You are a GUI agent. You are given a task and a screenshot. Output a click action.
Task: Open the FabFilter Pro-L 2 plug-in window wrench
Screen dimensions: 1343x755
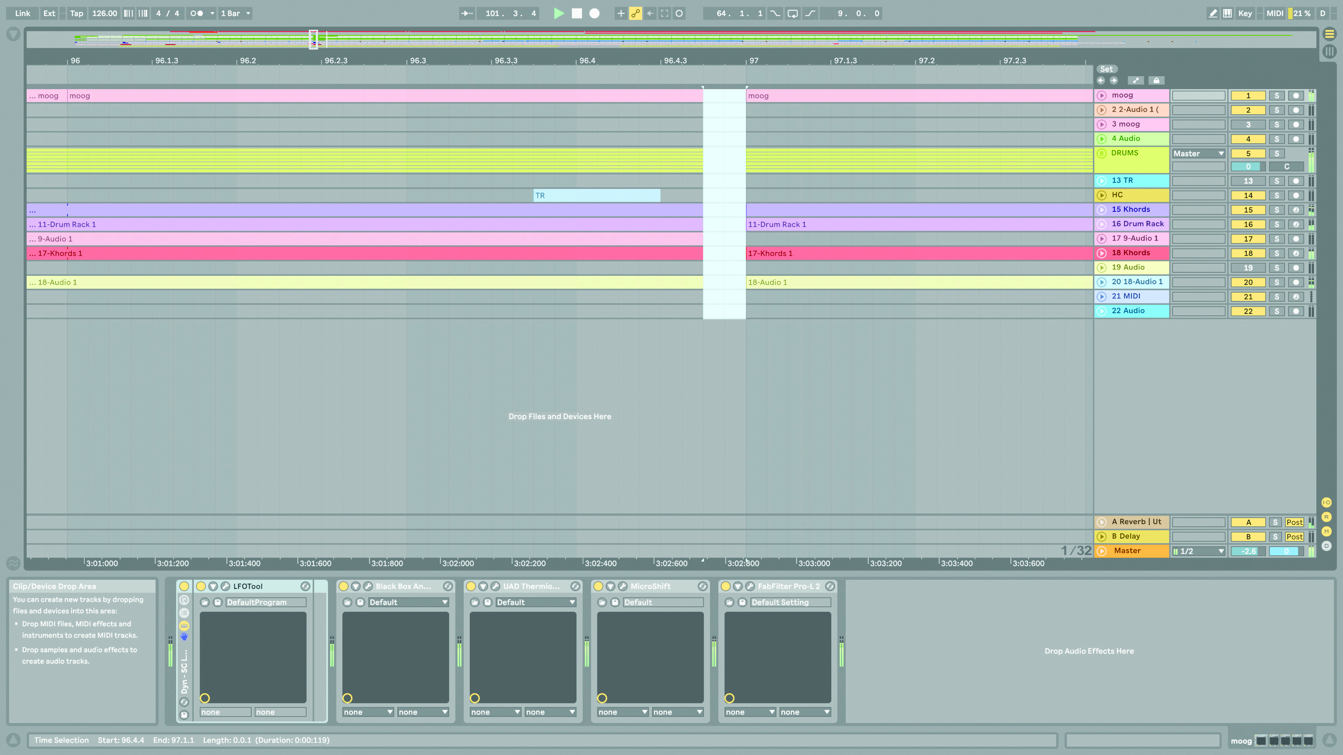(x=750, y=586)
